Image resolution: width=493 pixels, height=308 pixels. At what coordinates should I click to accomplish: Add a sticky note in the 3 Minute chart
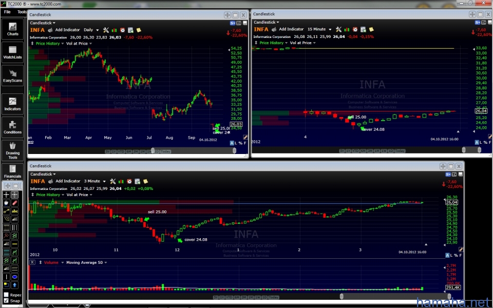tap(145, 181)
